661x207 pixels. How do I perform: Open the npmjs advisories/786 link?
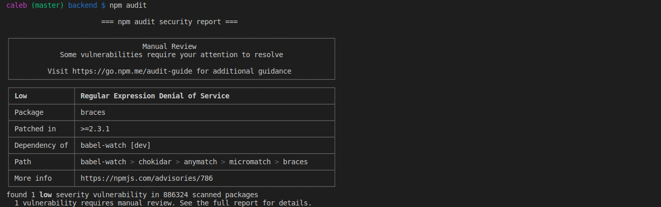coord(147,178)
